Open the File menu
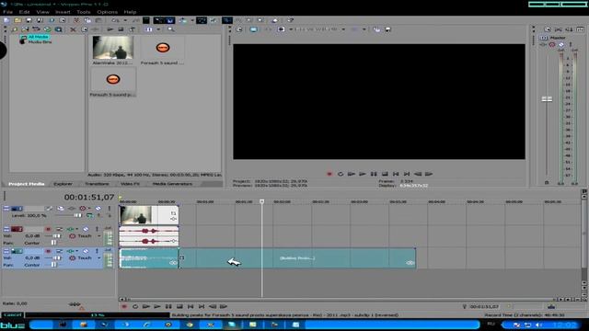 pyautogui.click(x=7, y=12)
